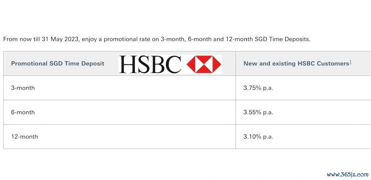The image size is (371, 180).
Task: Click '6-month' in the intro sentence
Action: (200, 39)
